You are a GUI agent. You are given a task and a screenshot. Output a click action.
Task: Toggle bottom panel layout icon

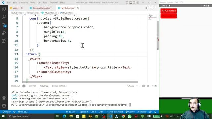[x=131, y=3]
